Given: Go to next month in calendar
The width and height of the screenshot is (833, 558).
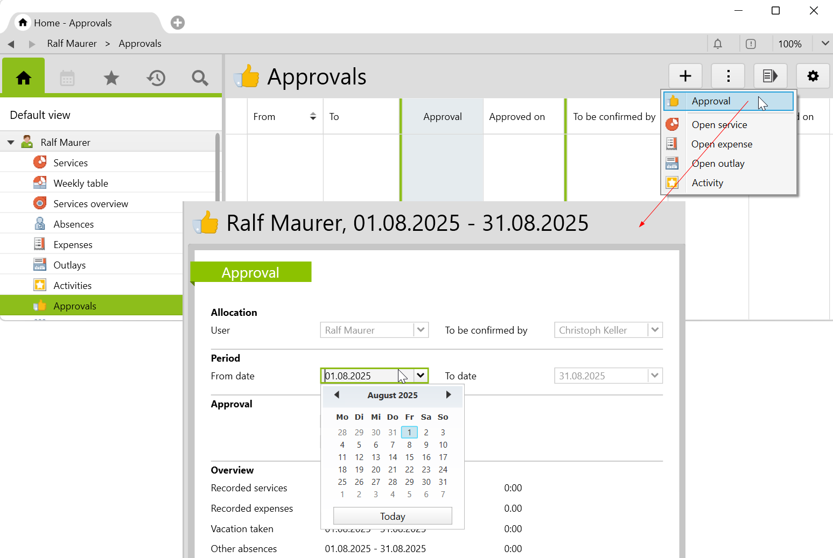Looking at the screenshot, I should point(449,395).
